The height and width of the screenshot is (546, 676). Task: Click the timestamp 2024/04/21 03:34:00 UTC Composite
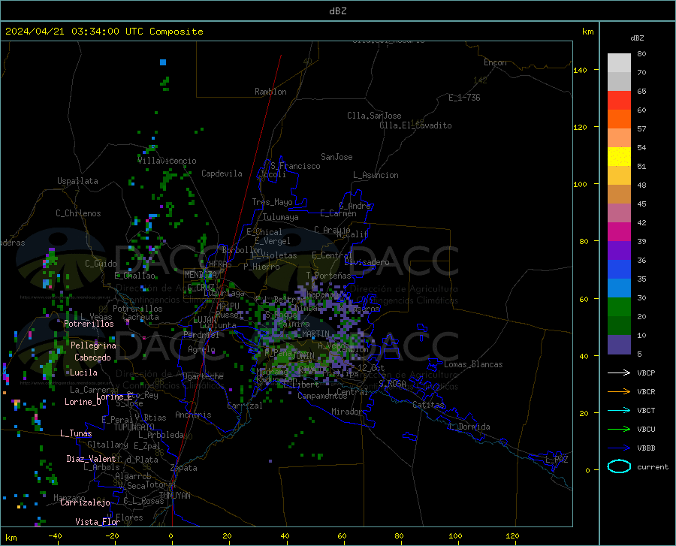coord(104,32)
